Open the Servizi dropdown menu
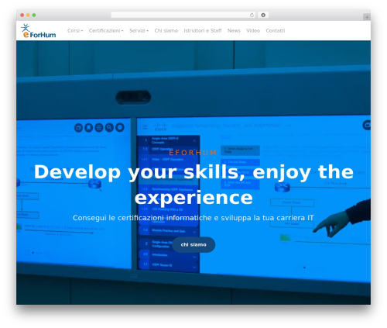This screenshot has height=328, width=387. [139, 30]
